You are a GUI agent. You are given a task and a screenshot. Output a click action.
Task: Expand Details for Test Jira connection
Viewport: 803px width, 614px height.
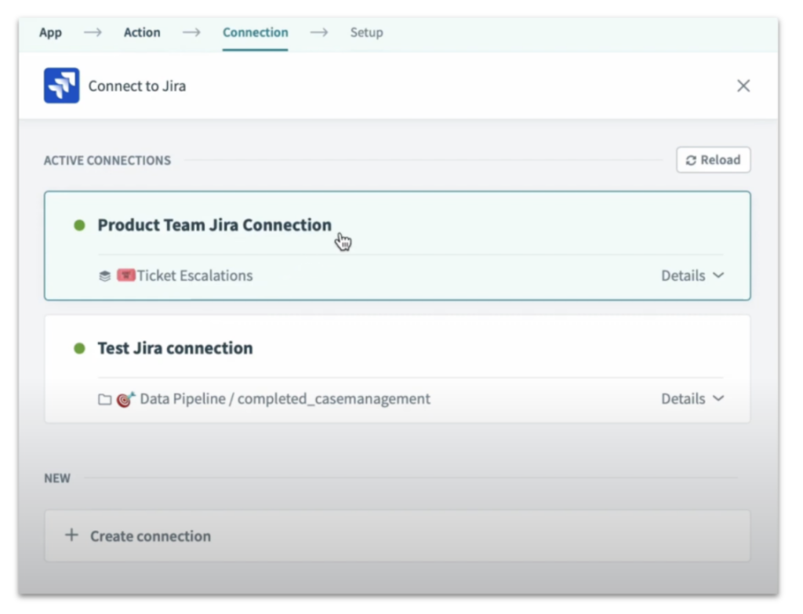coord(692,399)
